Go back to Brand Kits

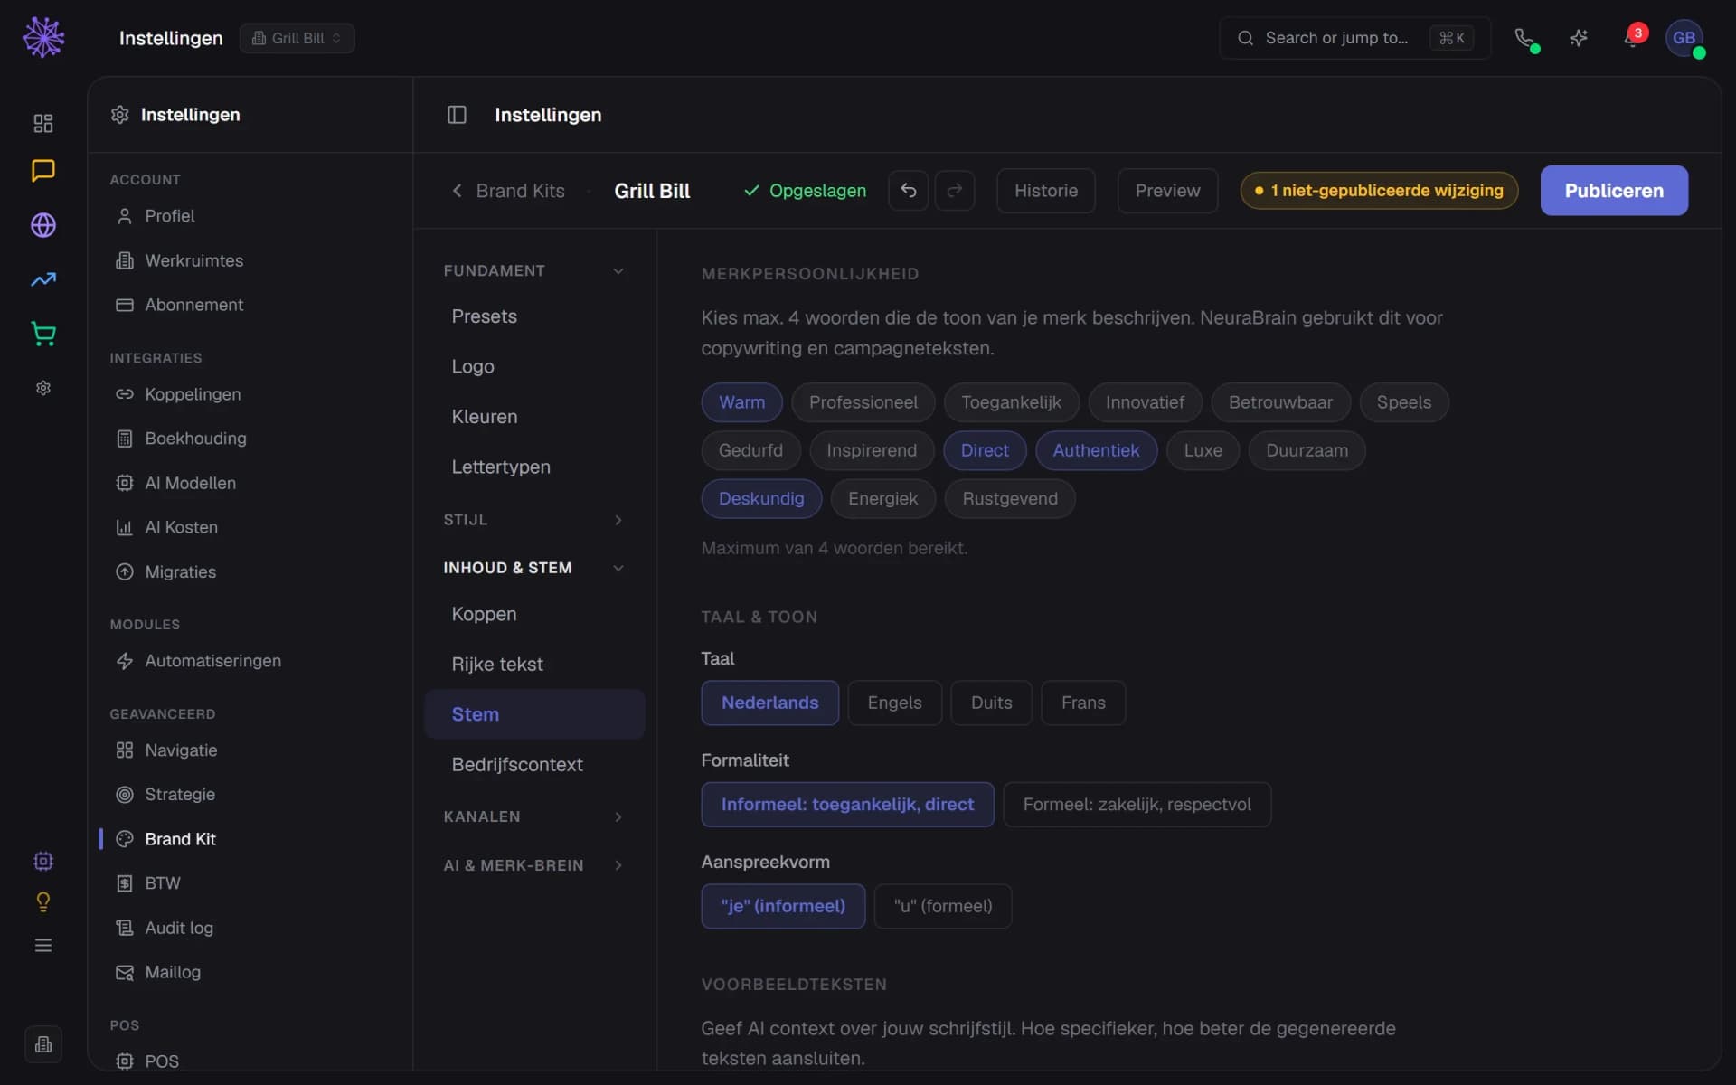[x=508, y=191]
